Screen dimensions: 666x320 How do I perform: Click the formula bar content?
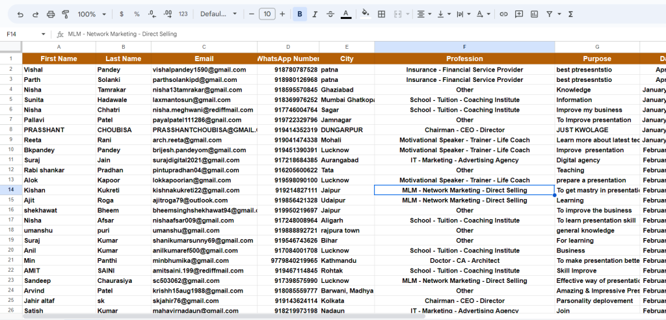coord(122,34)
